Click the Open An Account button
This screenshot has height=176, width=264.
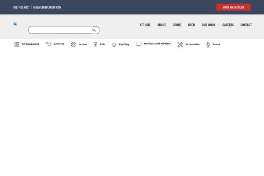[x=234, y=7]
